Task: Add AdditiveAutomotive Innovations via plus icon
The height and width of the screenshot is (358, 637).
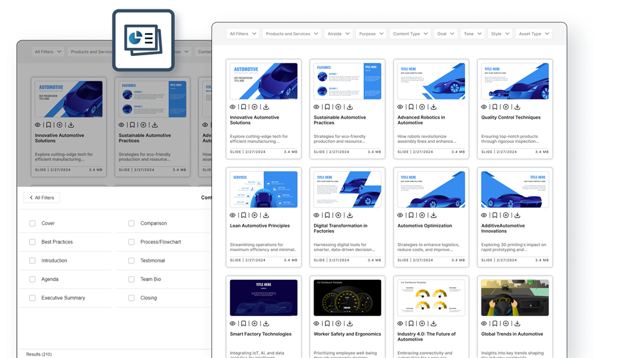Action: (x=506, y=216)
